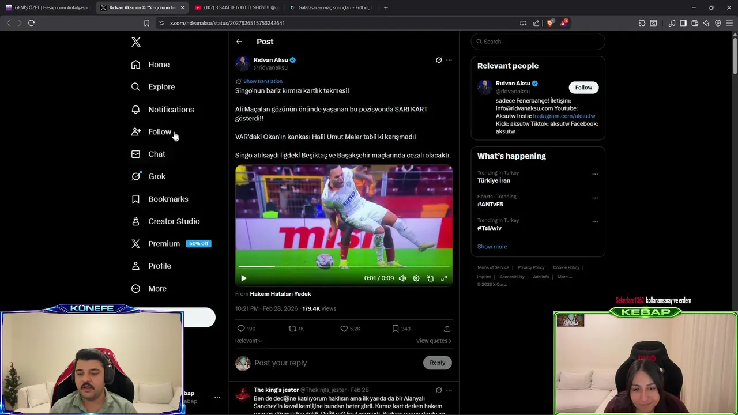This screenshot has width=738, height=415.
Task: Open Bookmarks page
Action: pos(160,199)
